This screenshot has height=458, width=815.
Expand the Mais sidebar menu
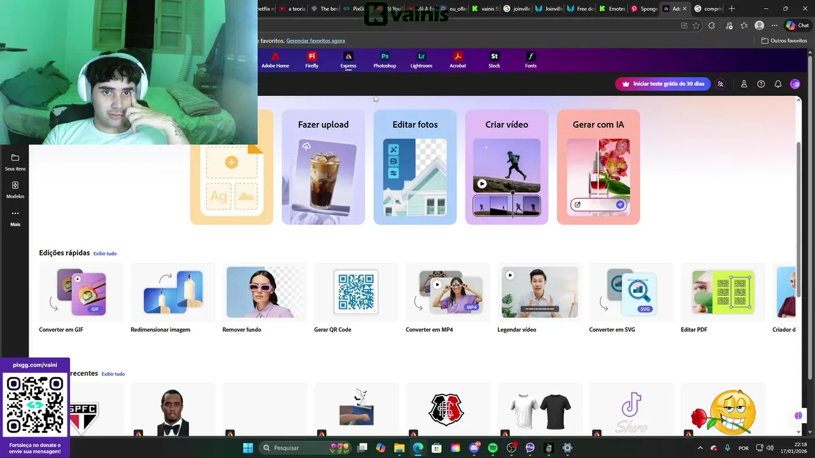click(15, 218)
